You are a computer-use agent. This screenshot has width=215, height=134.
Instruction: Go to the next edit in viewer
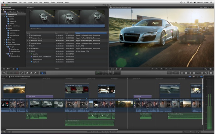pyautogui.click(x=171, y=69)
